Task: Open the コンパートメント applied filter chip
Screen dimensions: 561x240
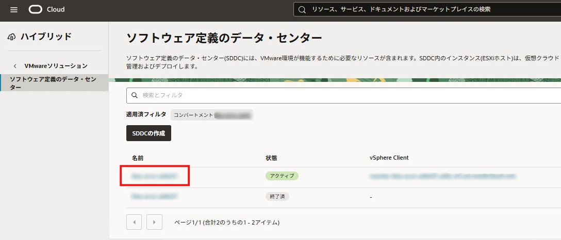Action: point(212,115)
